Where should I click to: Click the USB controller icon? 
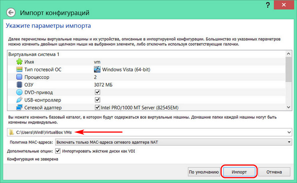[19, 100]
